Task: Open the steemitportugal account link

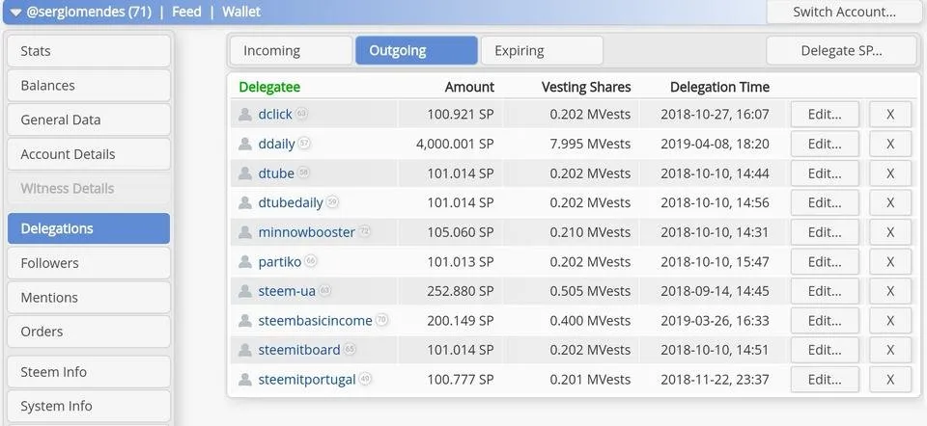Action: [x=307, y=380]
